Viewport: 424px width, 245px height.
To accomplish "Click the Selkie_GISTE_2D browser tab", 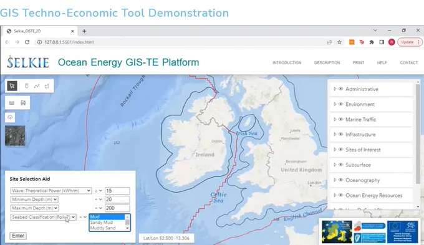I will click(x=40, y=31).
